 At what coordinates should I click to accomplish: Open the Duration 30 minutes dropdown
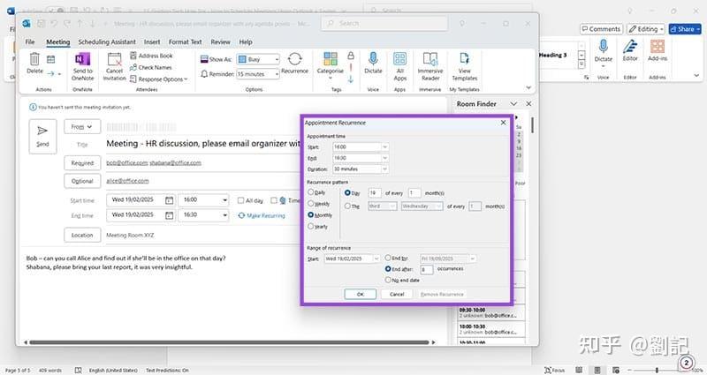coord(384,169)
